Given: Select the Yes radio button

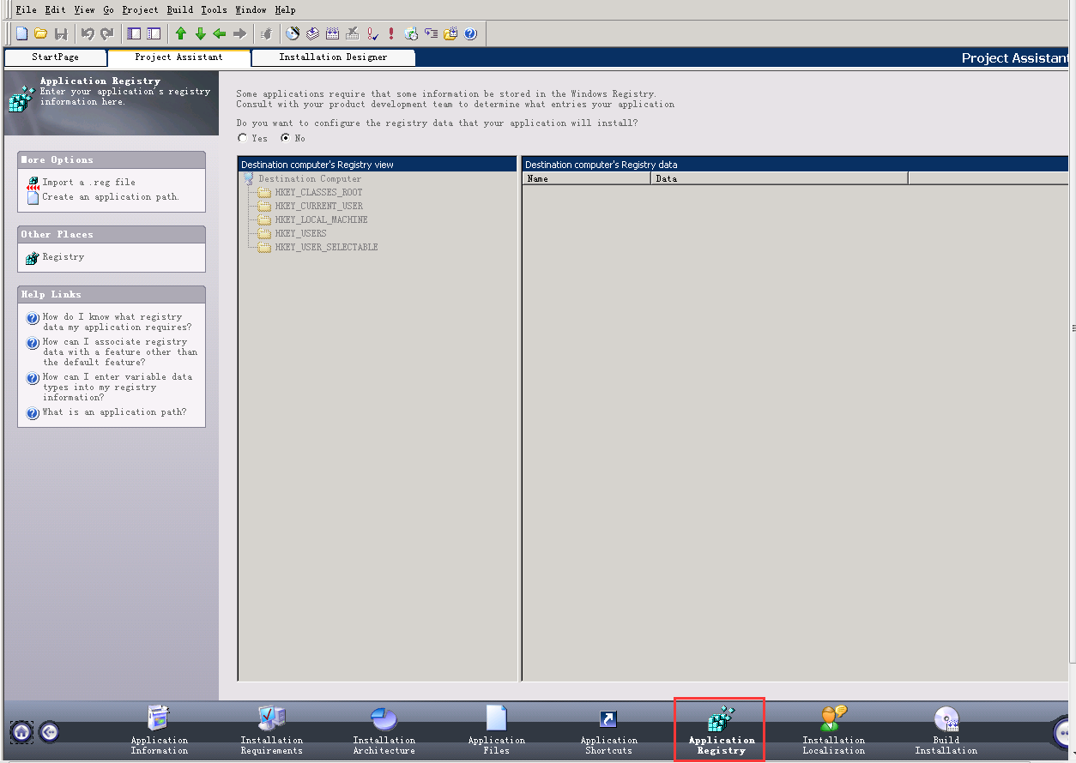Looking at the screenshot, I should pos(243,138).
